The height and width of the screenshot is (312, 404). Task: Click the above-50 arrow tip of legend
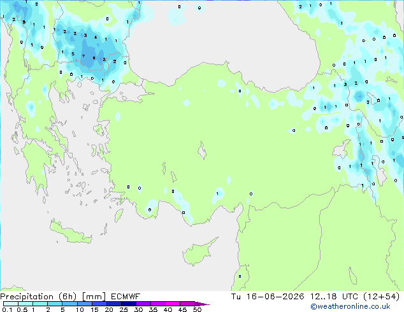pyautogui.click(x=202, y=304)
